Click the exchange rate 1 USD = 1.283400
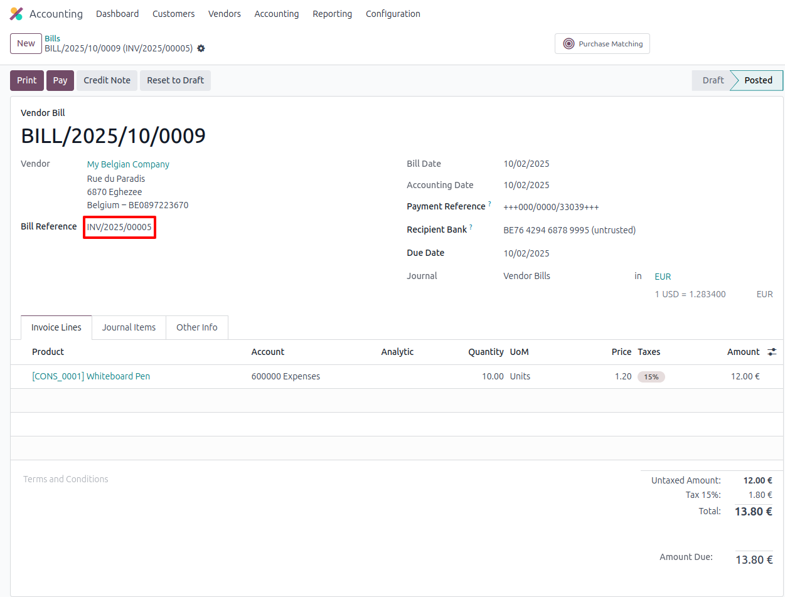This screenshot has width=785, height=597. pos(690,294)
